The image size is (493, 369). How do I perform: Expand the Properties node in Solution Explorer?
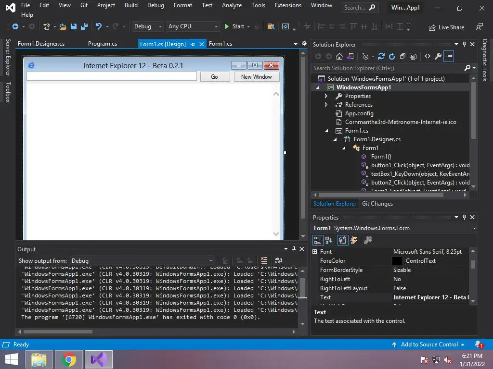(326, 96)
